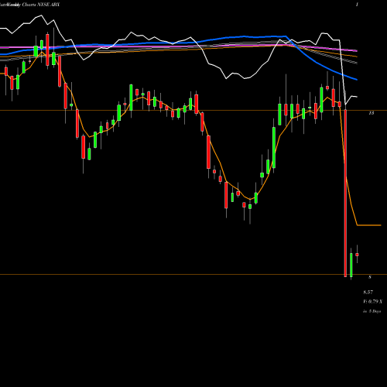Click the 'Charts NYSE ABX' chart title
387x387 pixels.
(x=41, y=5)
